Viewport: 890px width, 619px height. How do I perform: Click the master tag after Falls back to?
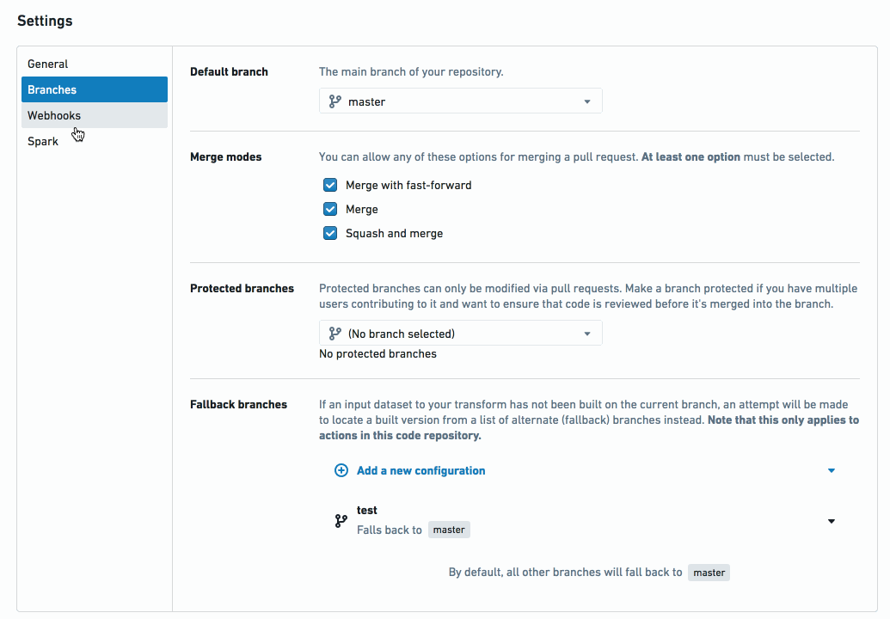449,530
